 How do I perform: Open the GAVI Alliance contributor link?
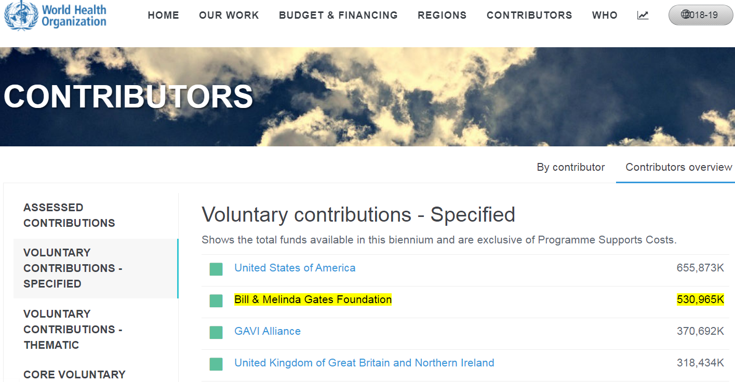(268, 331)
